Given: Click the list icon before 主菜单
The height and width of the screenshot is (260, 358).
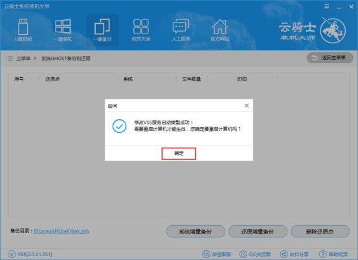Looking at the screenshot, I should (x=9, y=59).
